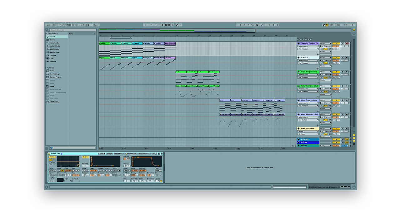The height and width of the screenshot is (216, 400).
Task: Click the browser show/hide round arrow icon
Action: point(46,30)
